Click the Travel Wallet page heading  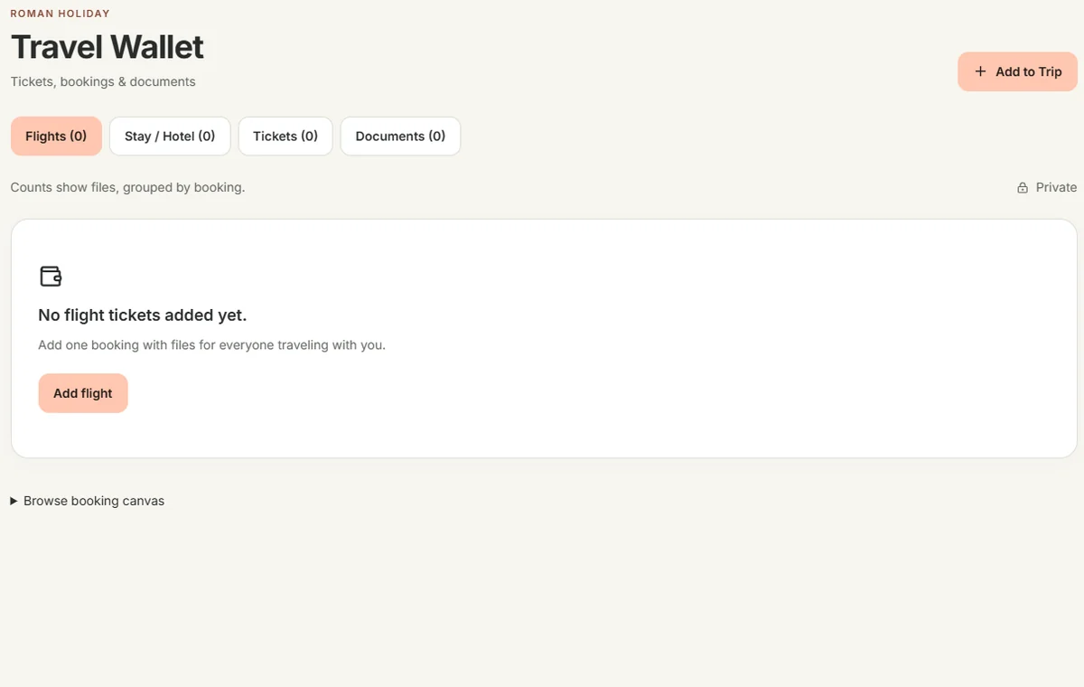click(x=107, y=46)
